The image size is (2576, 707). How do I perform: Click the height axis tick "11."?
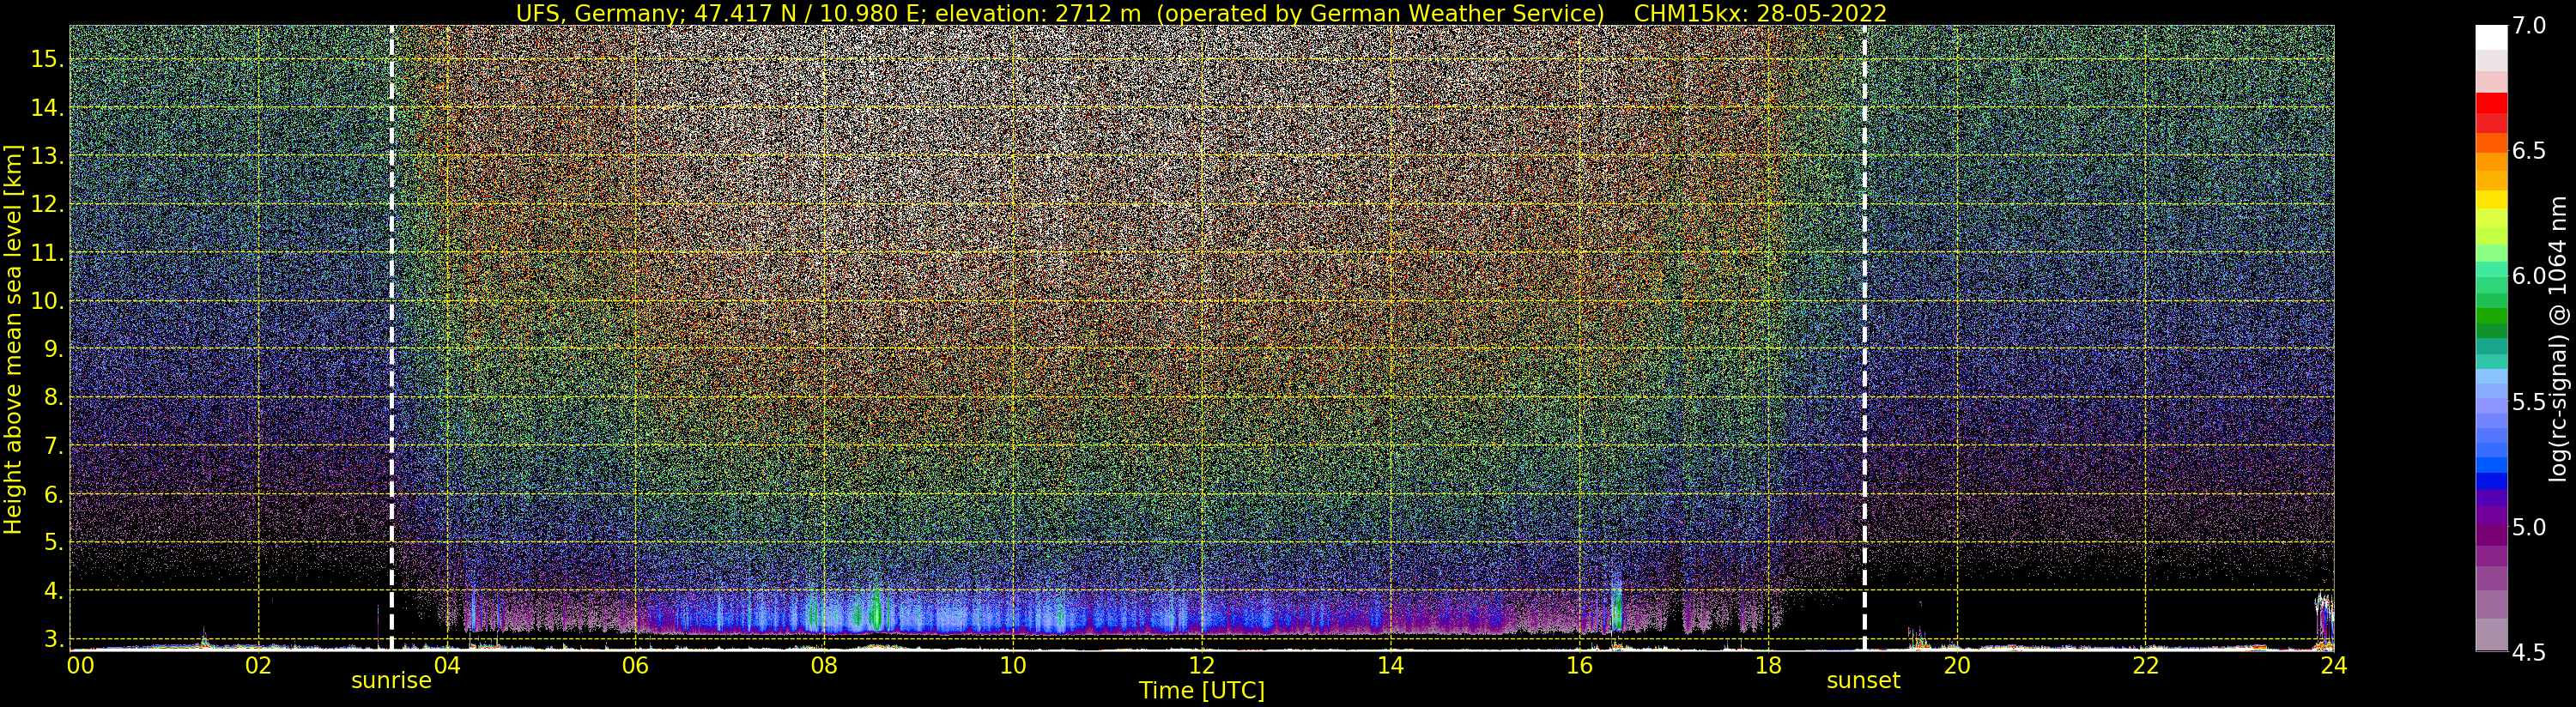tap(47, 253)
